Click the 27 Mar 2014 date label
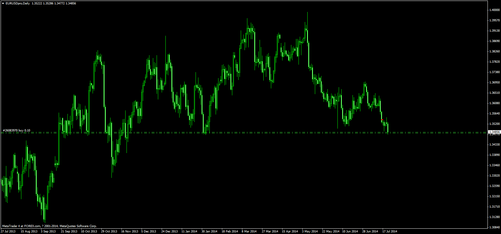Image resolution: width=501 pixels, height=234 pixels. 270,231
